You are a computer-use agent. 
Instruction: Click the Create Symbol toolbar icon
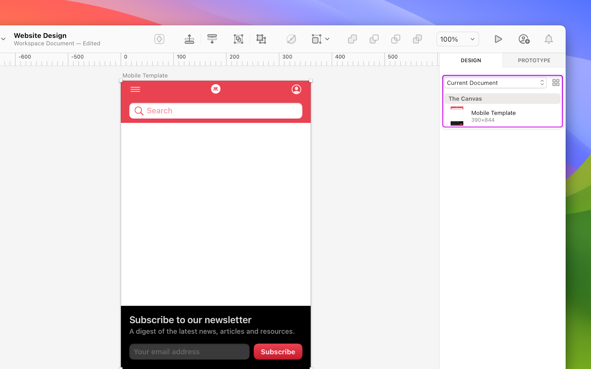159,39
